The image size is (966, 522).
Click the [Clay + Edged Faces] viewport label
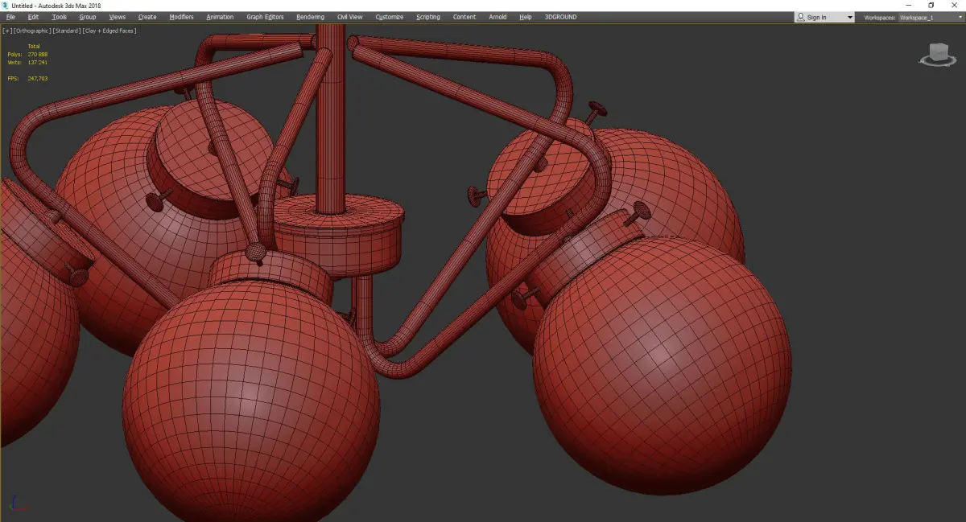tap(108, 31)
